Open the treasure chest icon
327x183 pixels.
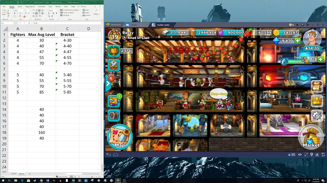tap(114, 116)
